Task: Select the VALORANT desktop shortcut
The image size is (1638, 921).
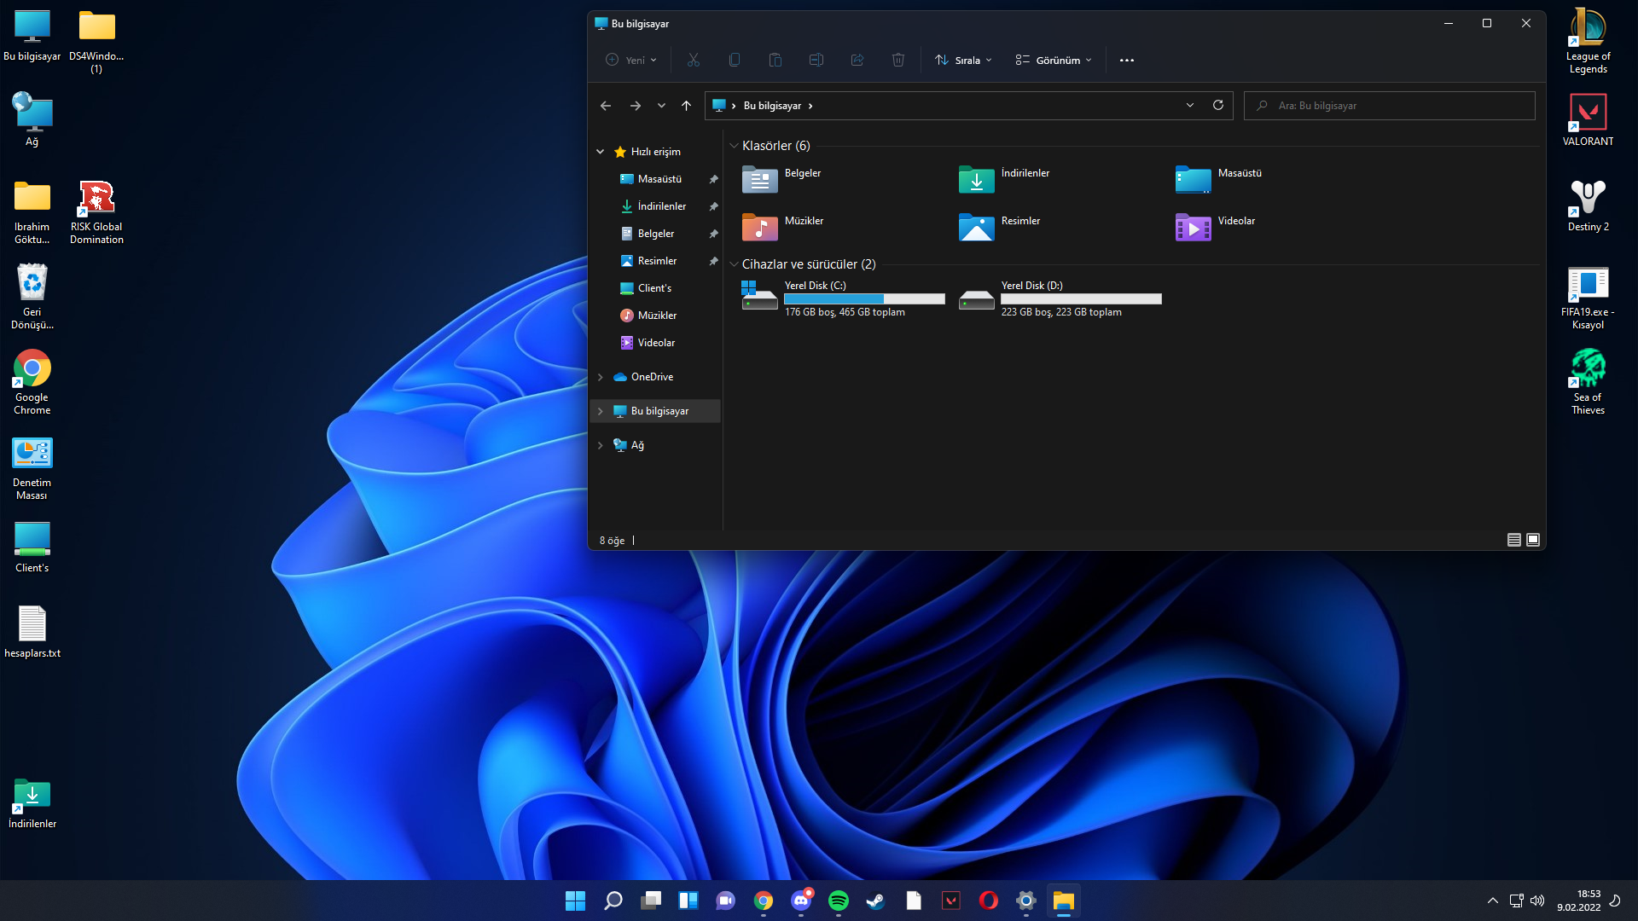Action: tap(1588, 120)
